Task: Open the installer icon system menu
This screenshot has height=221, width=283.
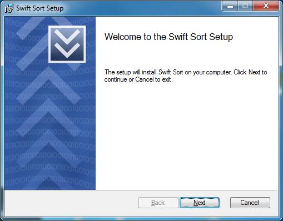Action: point(9,8)
